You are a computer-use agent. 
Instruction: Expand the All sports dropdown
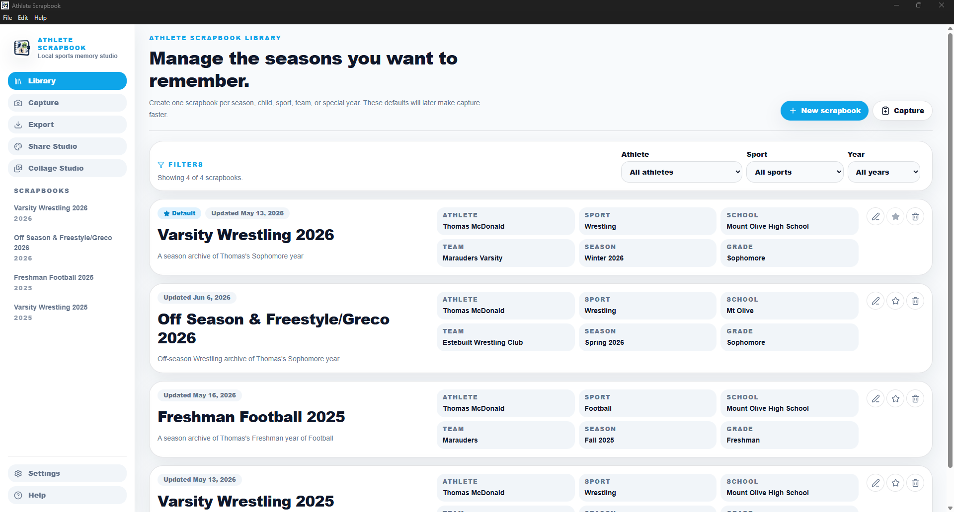[x=795, y=172]
